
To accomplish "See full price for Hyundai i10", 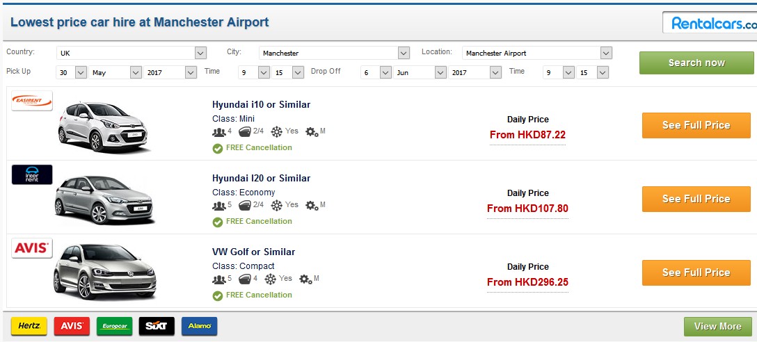I will pyautogui.click(x=696, y=125).
